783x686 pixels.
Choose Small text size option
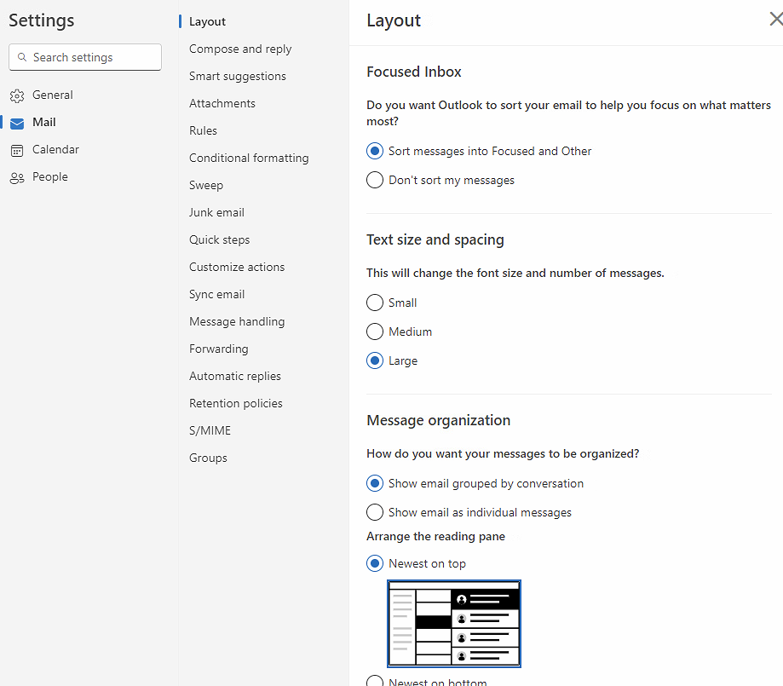tap(375, 303)
